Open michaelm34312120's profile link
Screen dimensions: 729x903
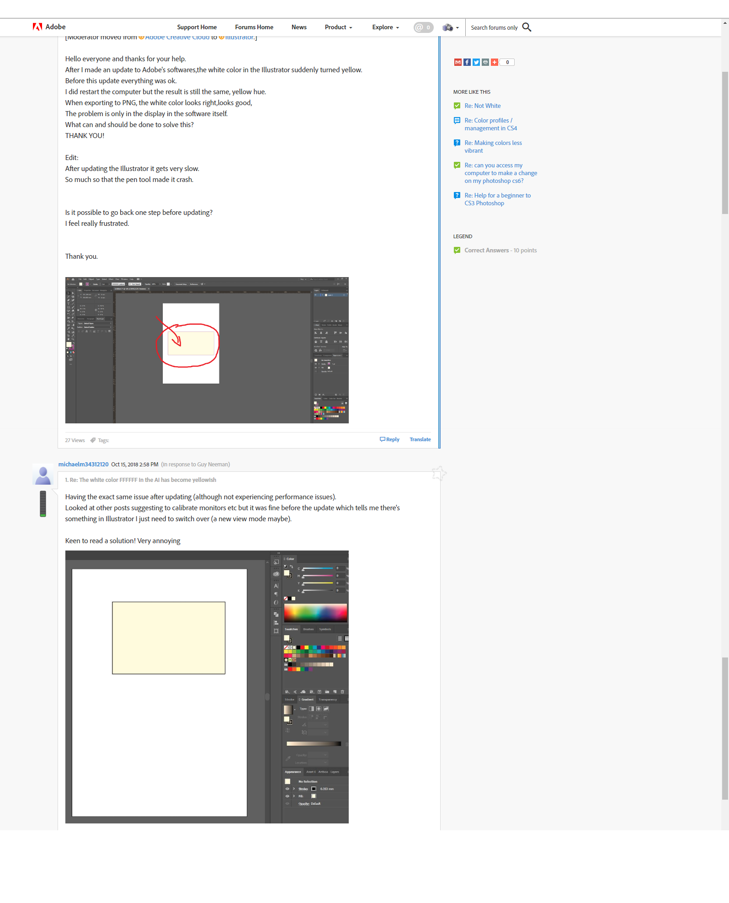83,465
